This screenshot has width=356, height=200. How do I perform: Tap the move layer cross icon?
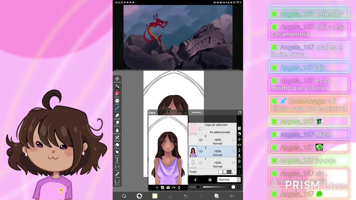[x=239, y=139]
